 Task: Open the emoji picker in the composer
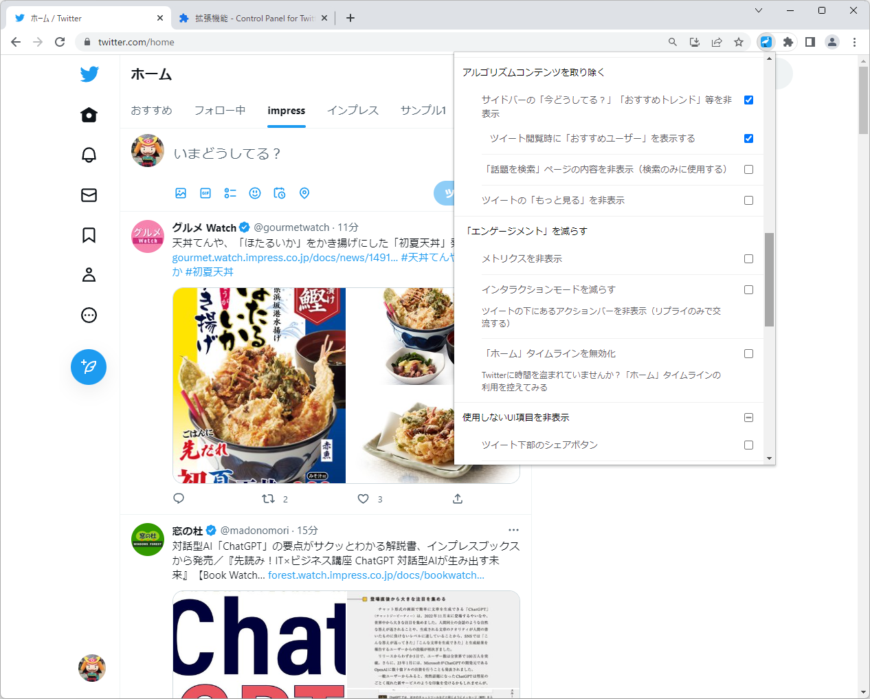255,193
